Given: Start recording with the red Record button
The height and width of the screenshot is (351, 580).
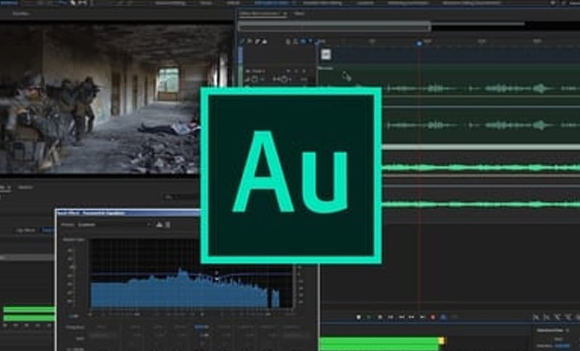Looking at the screenshot, I should click(433, 317).
